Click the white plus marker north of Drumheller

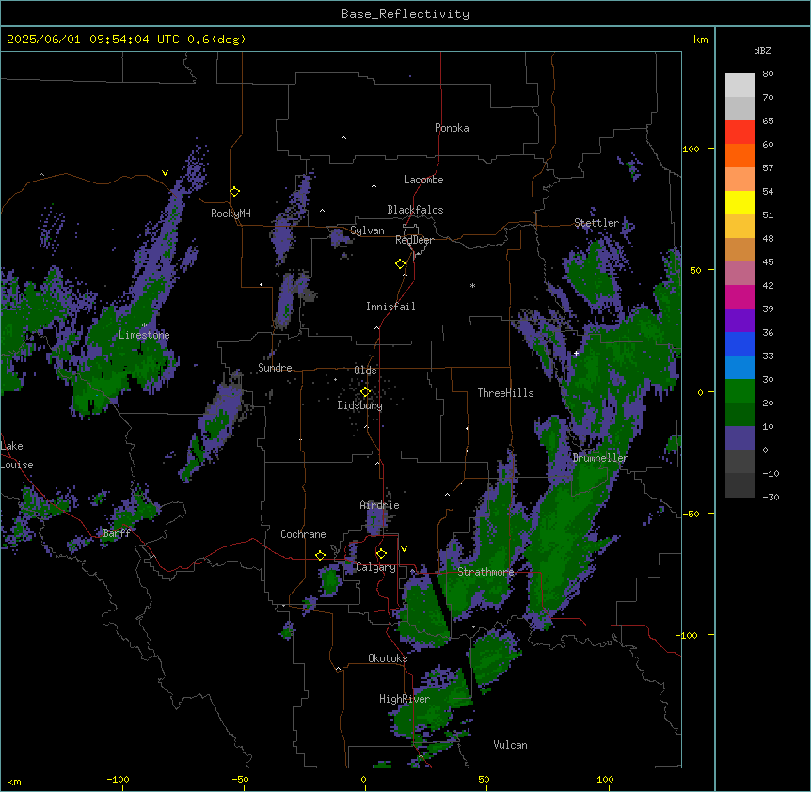[x=576, y=353]
